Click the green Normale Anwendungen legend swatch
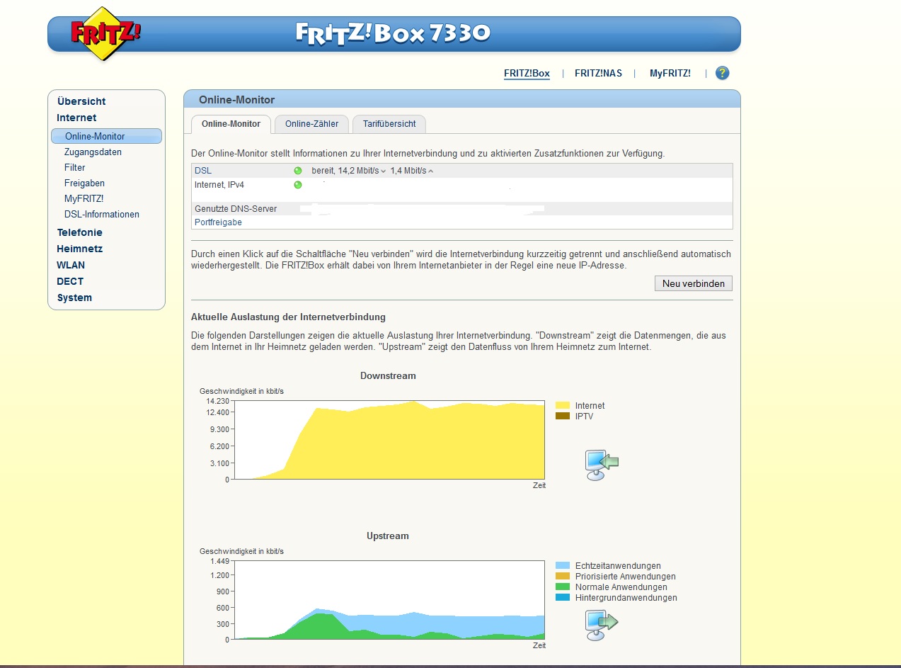 (563, 587)
